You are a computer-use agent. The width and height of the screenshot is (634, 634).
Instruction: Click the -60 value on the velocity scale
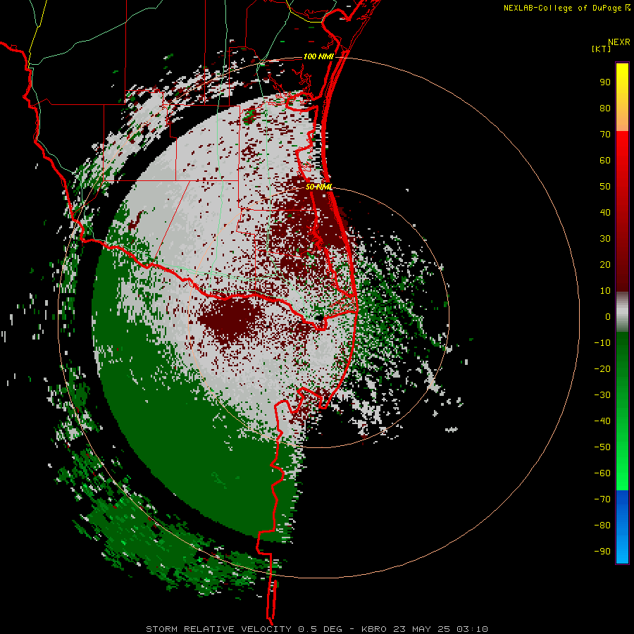pos(602,473)
